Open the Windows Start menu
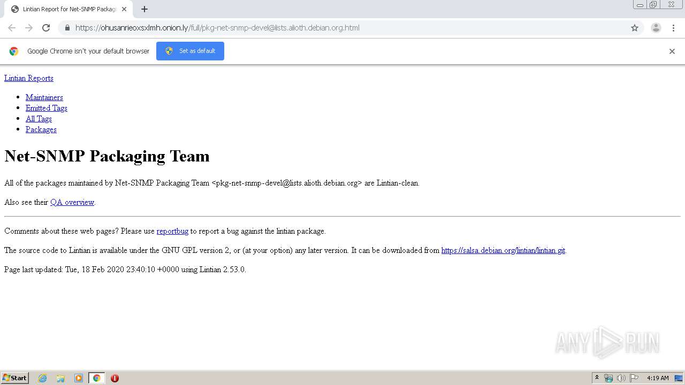This screenshot has width=685, height=385. (14, 378)
